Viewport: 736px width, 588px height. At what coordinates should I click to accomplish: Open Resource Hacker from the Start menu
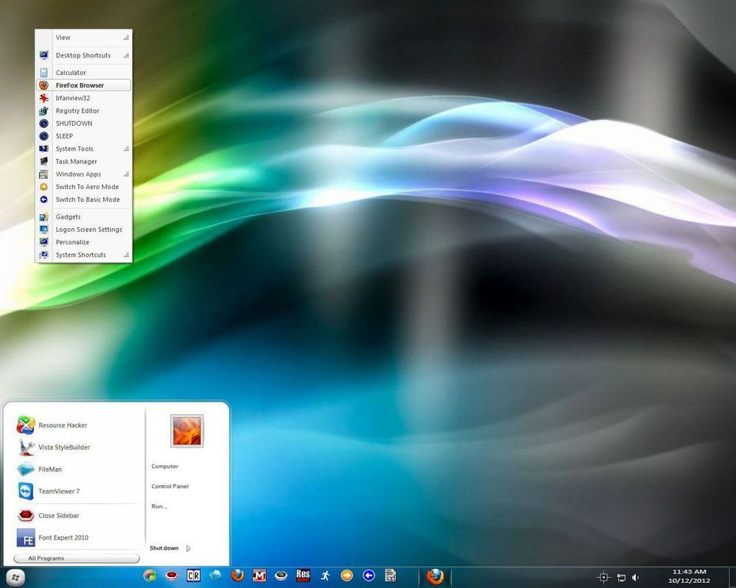(62, 425)
